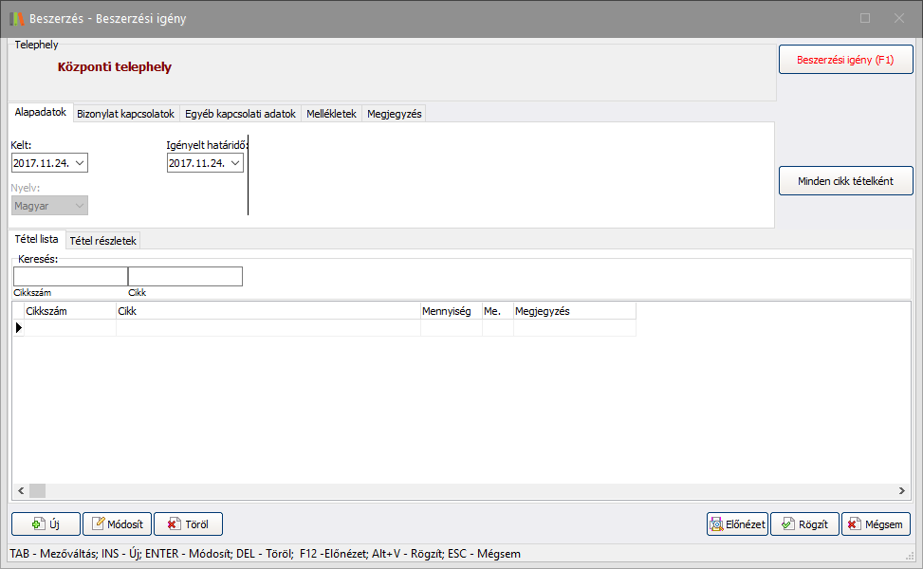Go to the Megjegyzés tab
The width and height of the screenshot is (923, 569).
(394, 114)
